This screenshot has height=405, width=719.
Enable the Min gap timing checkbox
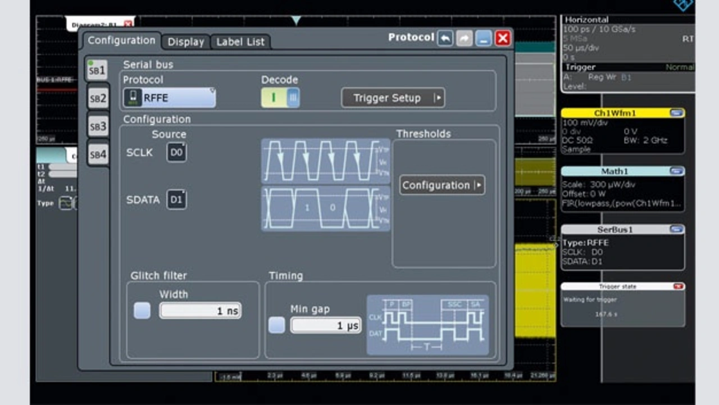point(276,325)
